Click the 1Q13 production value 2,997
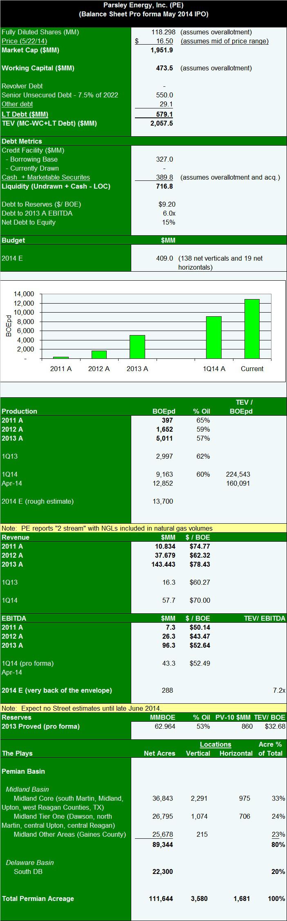 click(x=164, y=457)
